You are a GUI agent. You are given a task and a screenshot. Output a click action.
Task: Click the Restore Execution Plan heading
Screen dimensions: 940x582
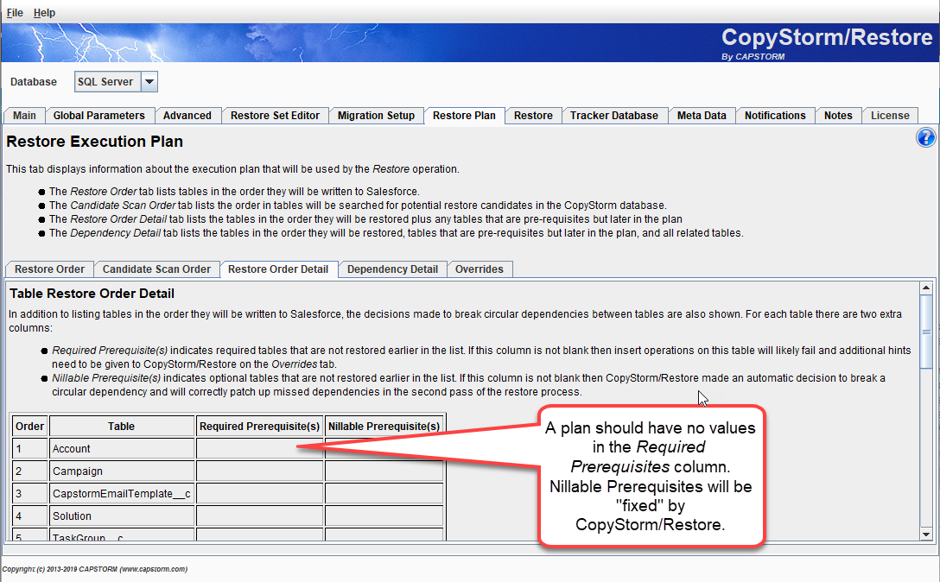coord(95,142)
